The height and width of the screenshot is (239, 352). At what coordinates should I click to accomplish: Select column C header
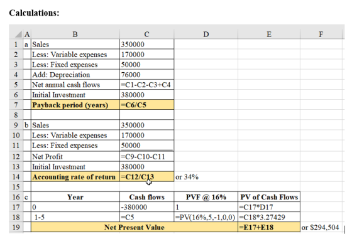coord(147,35)
